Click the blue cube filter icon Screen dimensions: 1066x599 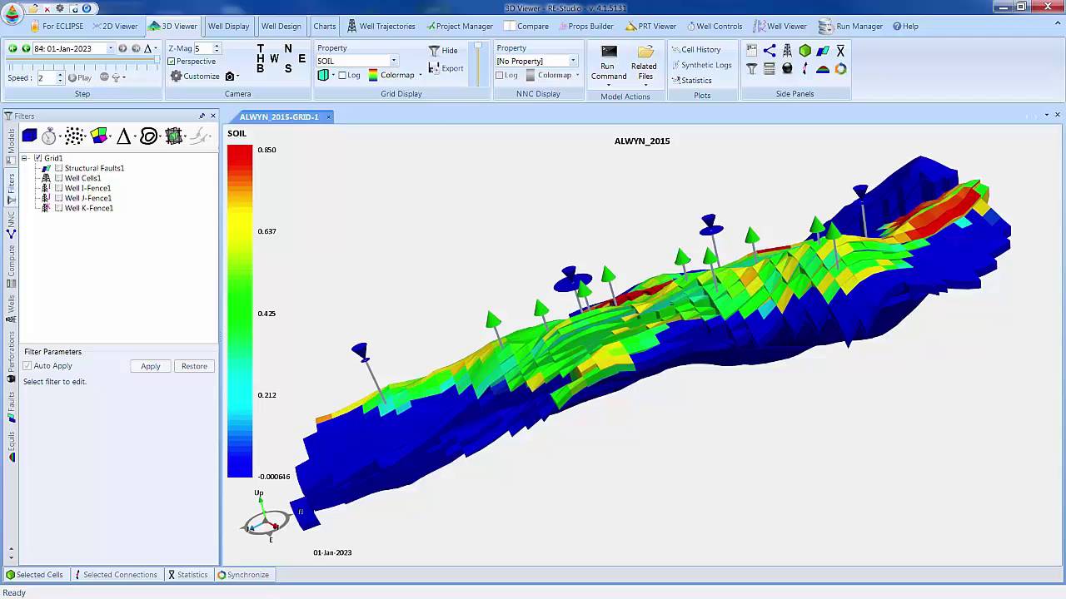[29, 136]
